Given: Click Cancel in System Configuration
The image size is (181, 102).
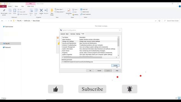Looking at the screenshot, I should coord(99,71).
